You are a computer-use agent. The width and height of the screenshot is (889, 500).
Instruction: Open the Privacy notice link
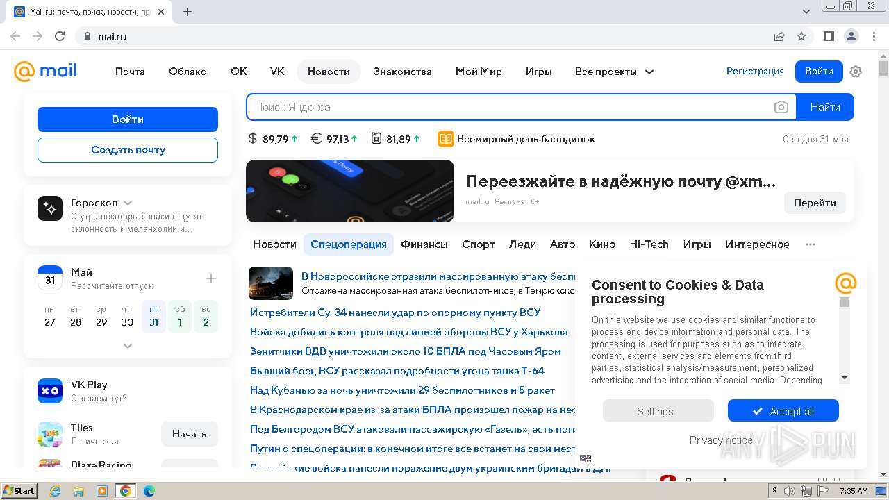pyautogui.click(x=721, y=440)
